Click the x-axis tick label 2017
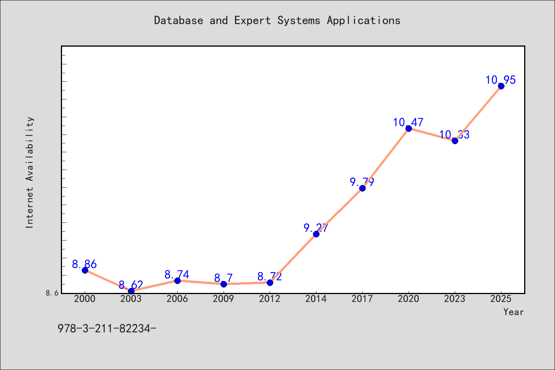 (362, 299)
